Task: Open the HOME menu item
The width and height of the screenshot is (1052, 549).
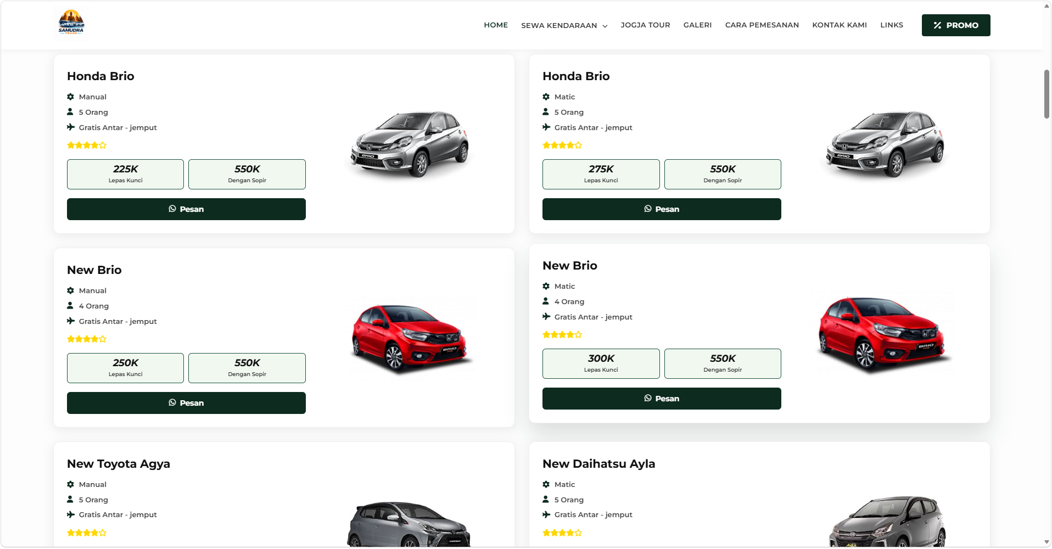Action: 496,25
